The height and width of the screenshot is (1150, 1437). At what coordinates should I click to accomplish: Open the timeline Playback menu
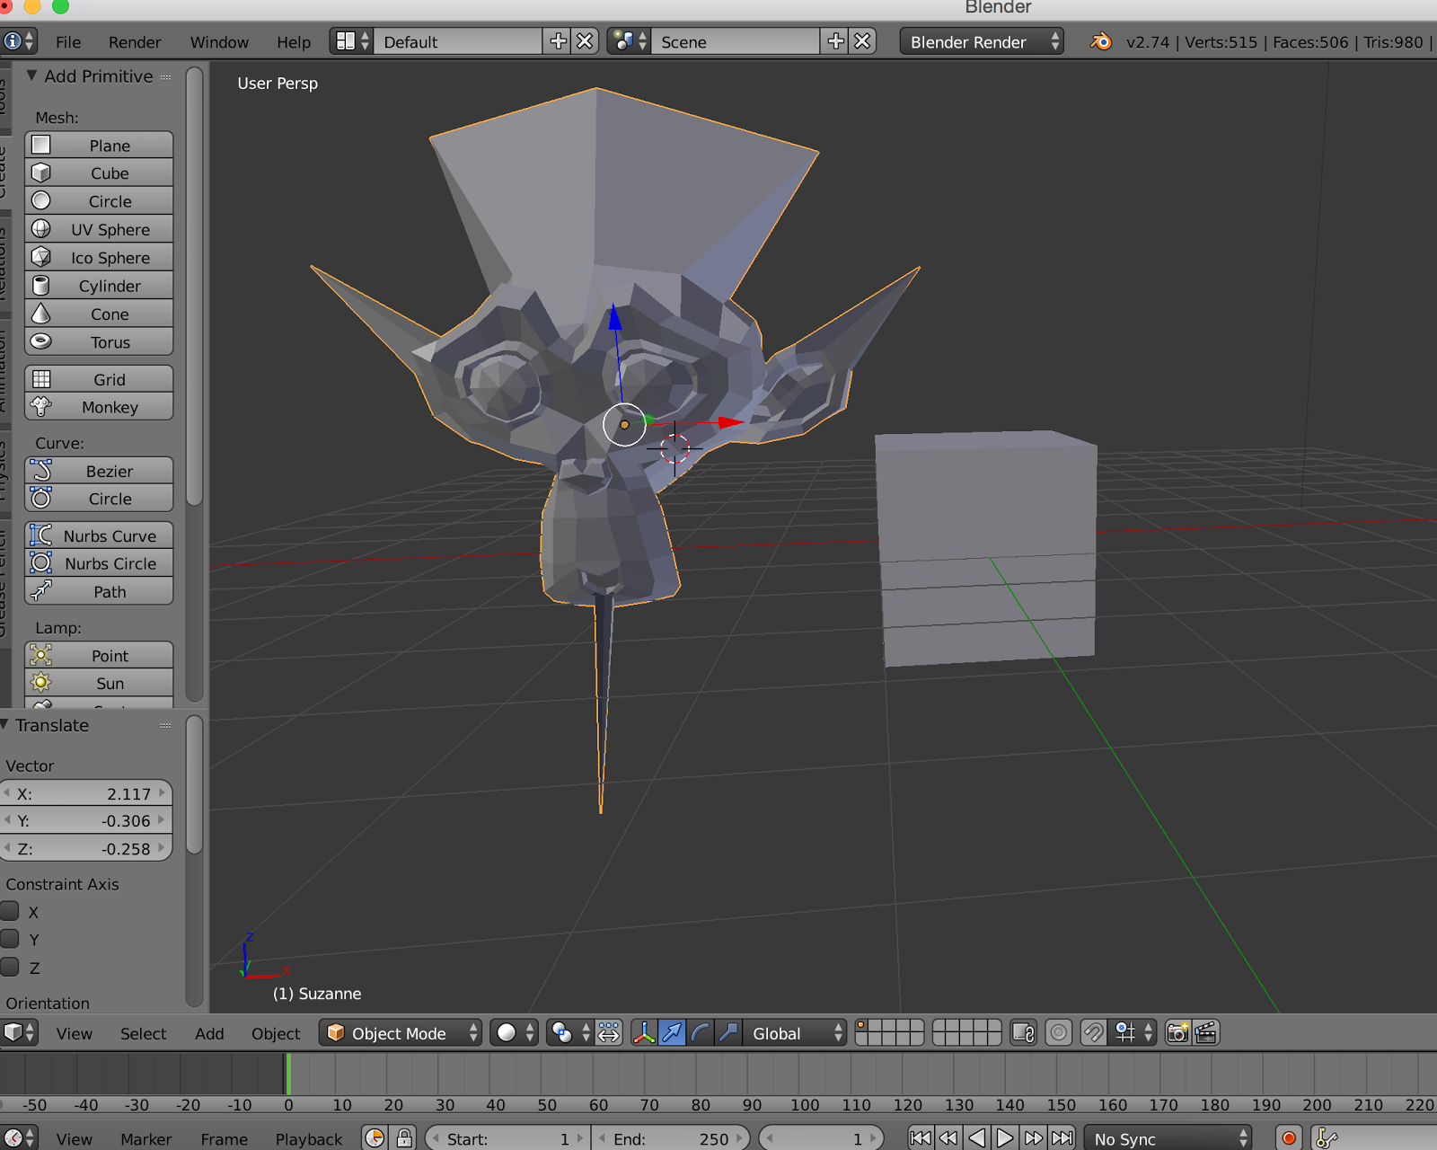pyautogui.click(x=309, y=1139)
